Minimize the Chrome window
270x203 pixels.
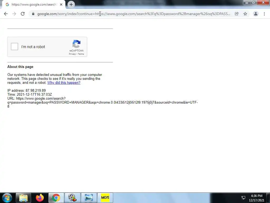pos(247,3)
